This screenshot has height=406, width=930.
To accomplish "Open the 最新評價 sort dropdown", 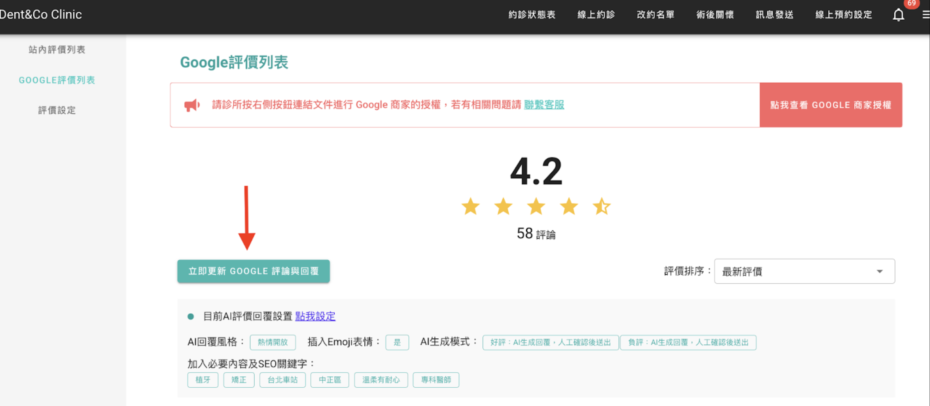I will 804,271.
